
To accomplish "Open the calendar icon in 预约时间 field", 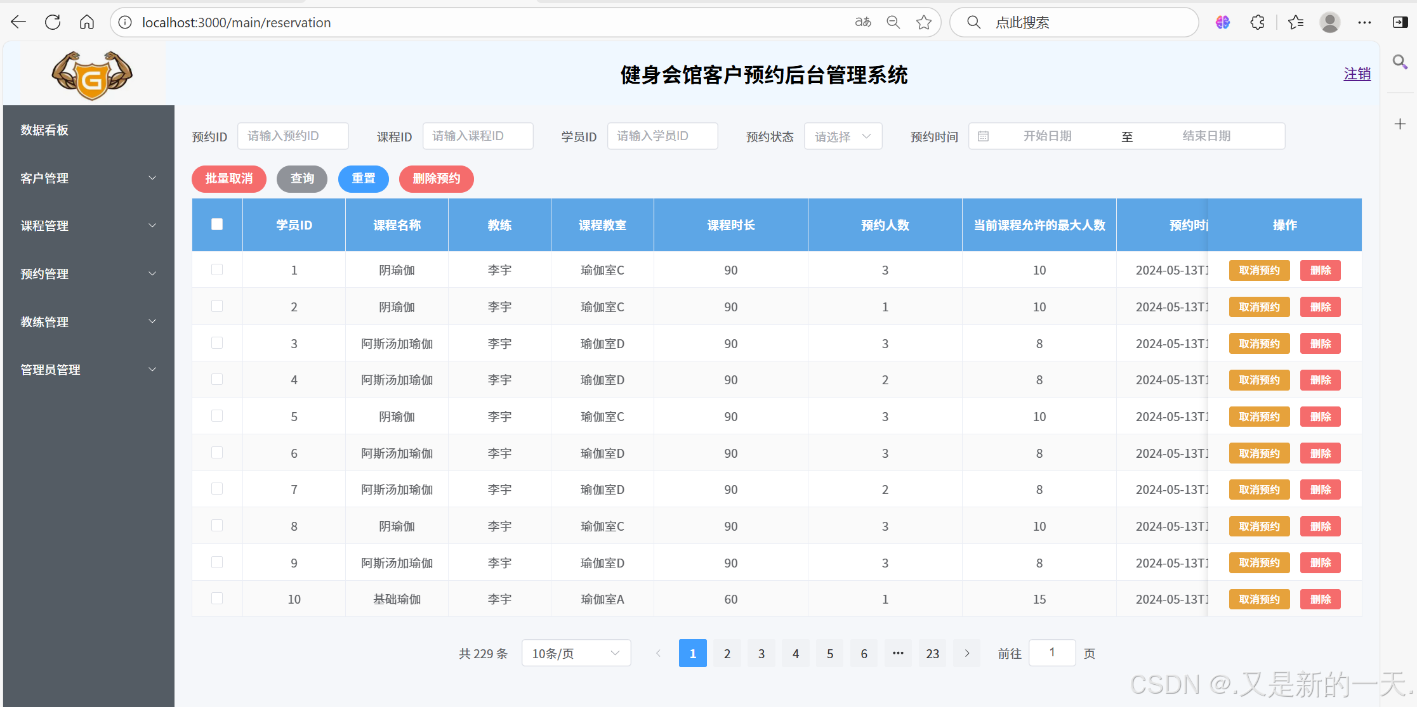I will click(985, 136).
